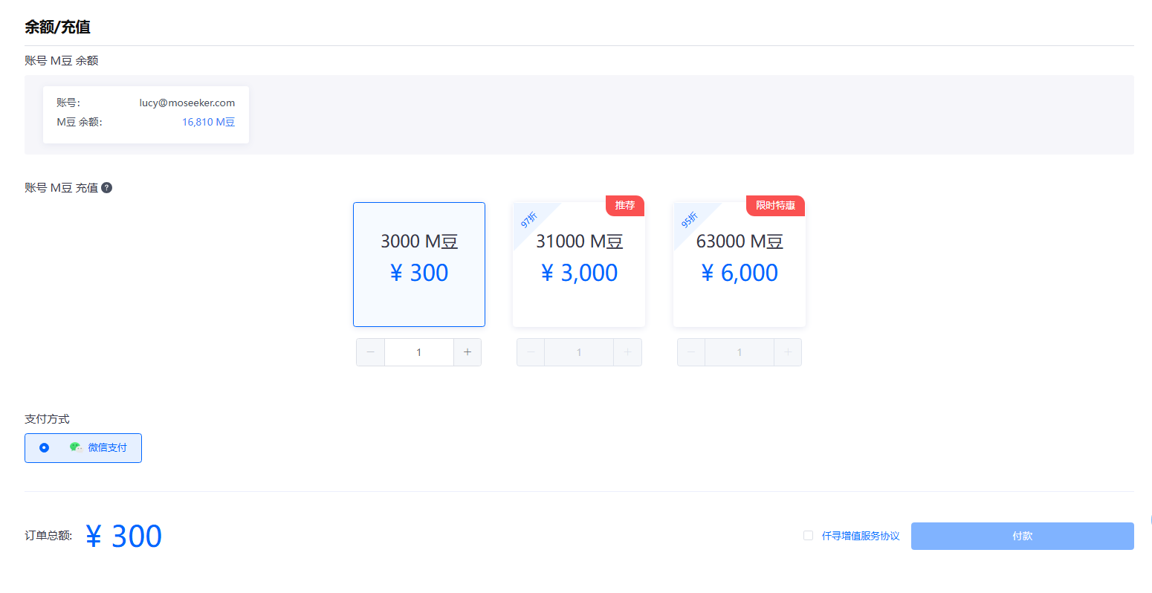This screenshot has height=593, width=1152.
Task: Check the 仟寻增值服务协议 agreement checkbox
Action: click(x=808, y=535)
